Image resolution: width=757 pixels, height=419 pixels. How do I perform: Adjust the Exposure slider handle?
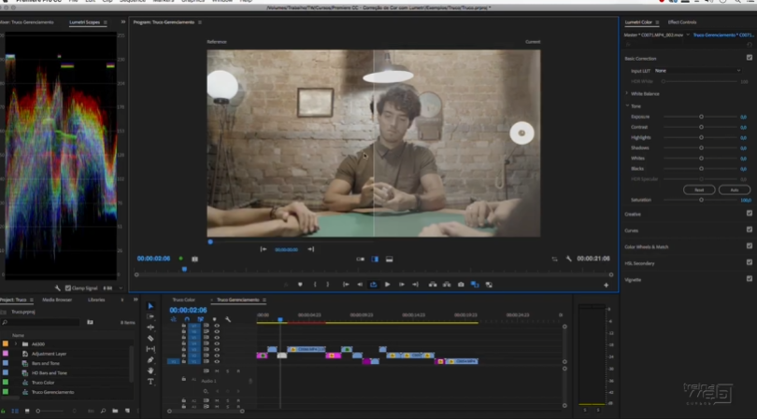[701, 117]
